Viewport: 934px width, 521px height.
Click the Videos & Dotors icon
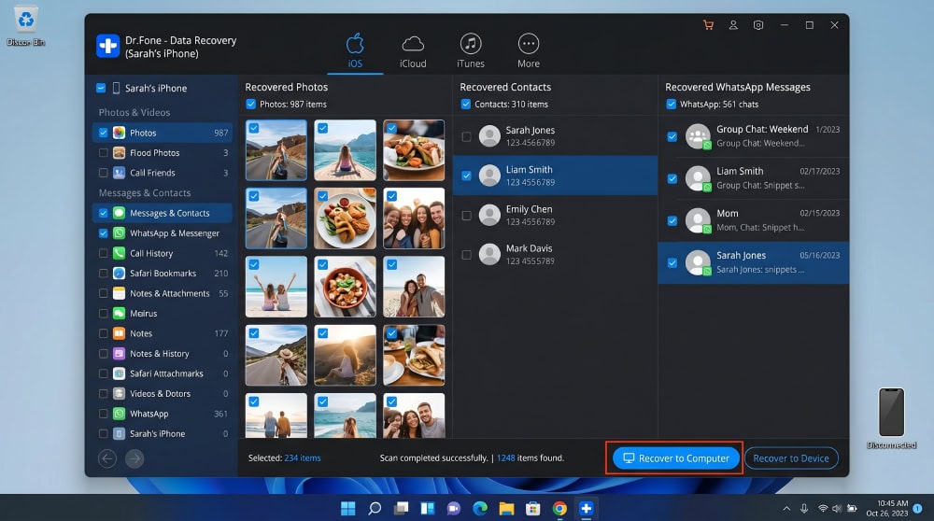pos(120,393)
